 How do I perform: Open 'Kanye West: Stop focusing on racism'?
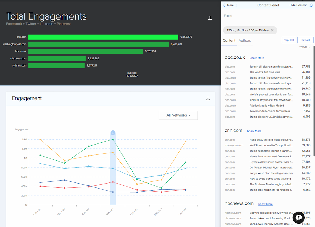click(x=271, y=173)
